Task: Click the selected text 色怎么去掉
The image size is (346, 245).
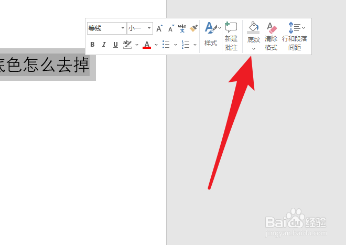Action: (x=48, y=65)
